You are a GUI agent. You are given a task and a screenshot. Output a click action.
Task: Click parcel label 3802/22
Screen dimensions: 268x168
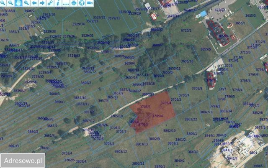coord(191,119)
